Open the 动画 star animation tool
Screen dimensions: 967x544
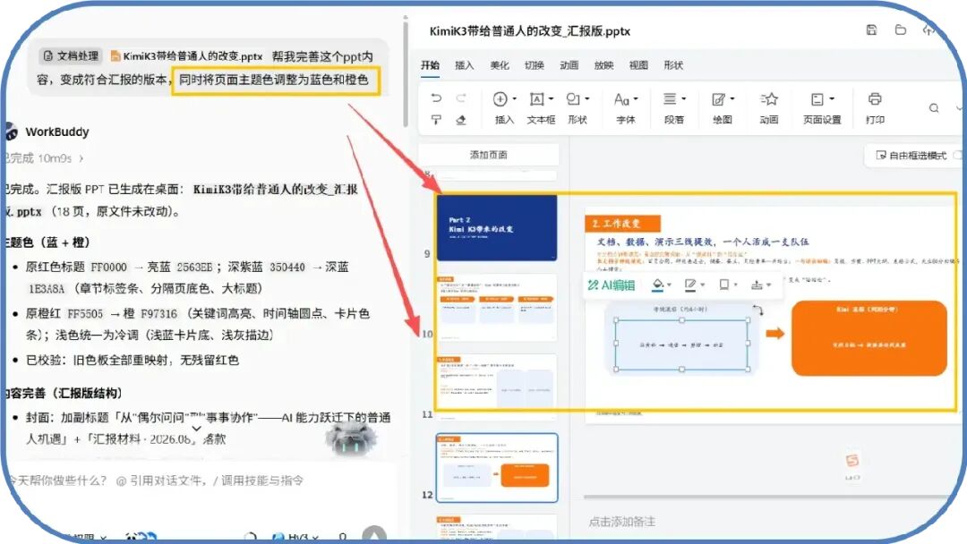(769, 98)
